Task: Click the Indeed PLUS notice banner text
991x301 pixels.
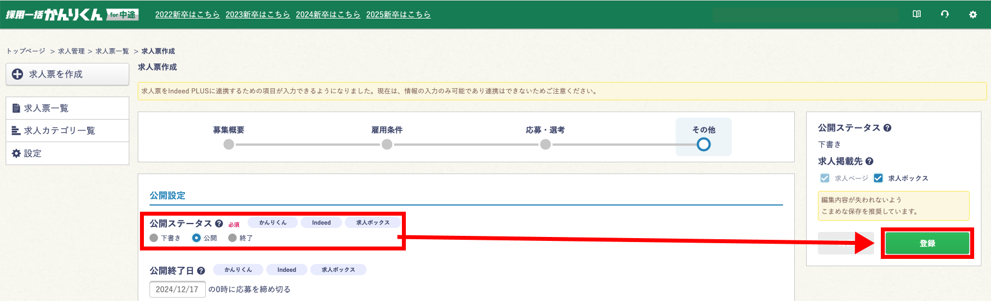Action: point(369,91)
